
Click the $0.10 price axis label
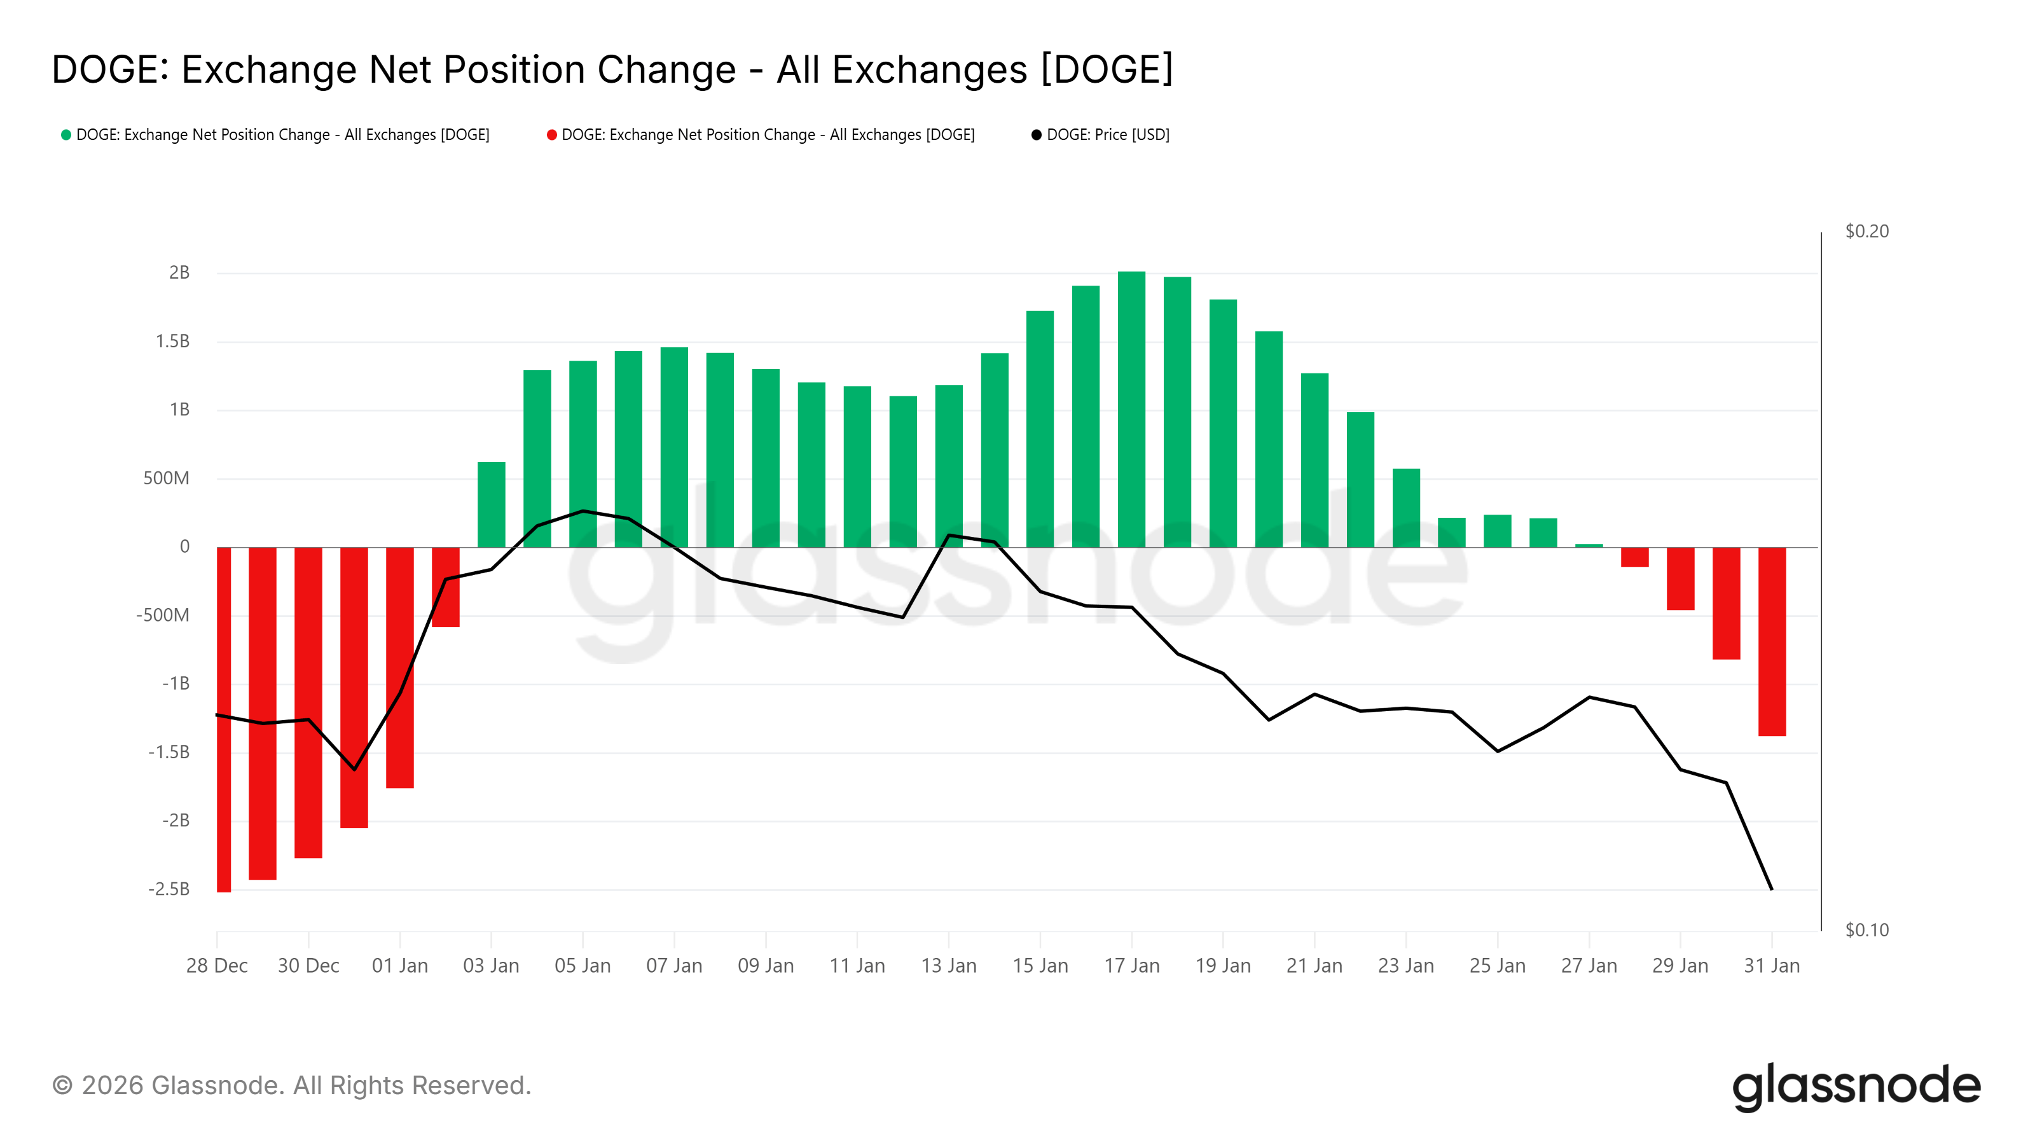pos(1866,930)
